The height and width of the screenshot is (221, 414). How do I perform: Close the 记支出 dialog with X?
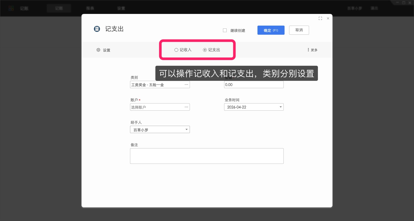[328, 18]
